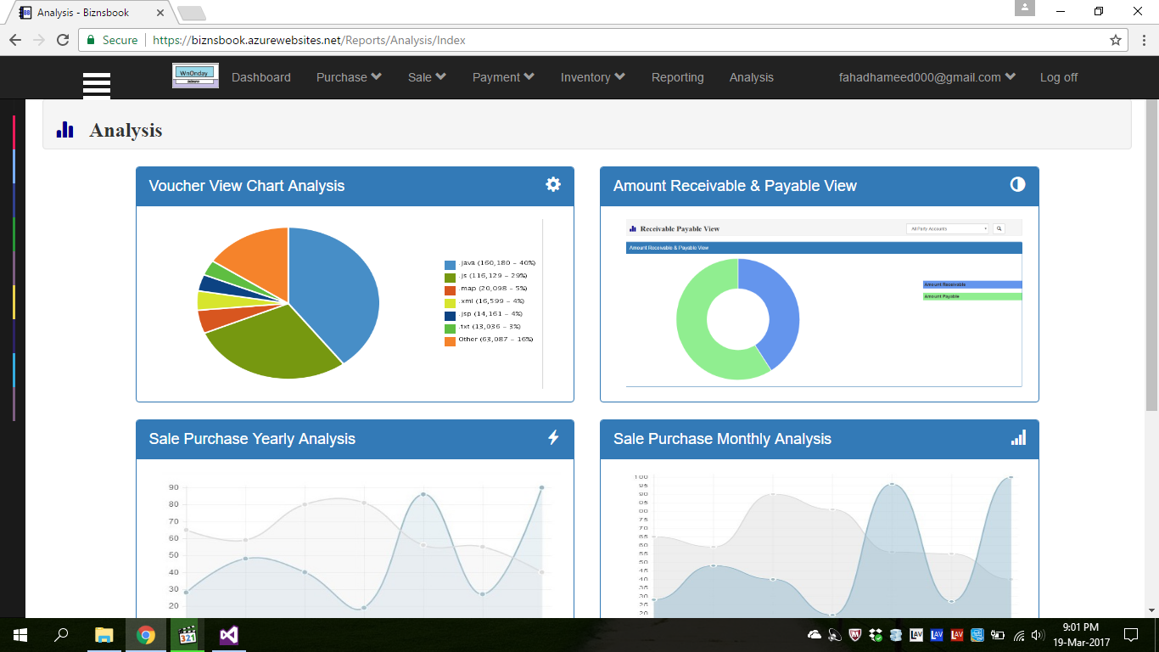The width and height of the screenshot is (1159, 652).
Task: Open the Payment dropdown menu
Action: 502,76
